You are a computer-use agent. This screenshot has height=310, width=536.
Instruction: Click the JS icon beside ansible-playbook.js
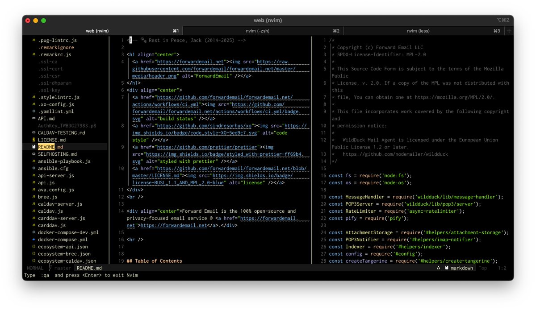[x=34, y=161]
